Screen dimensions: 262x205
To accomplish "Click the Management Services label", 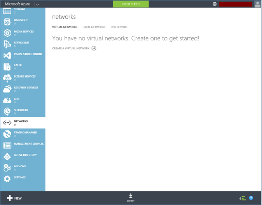I will pyautogui.click(x=29, y=144).
